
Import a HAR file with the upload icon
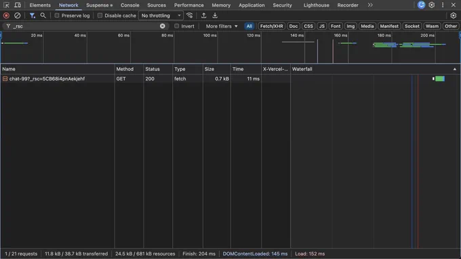(x=204, y=16)
